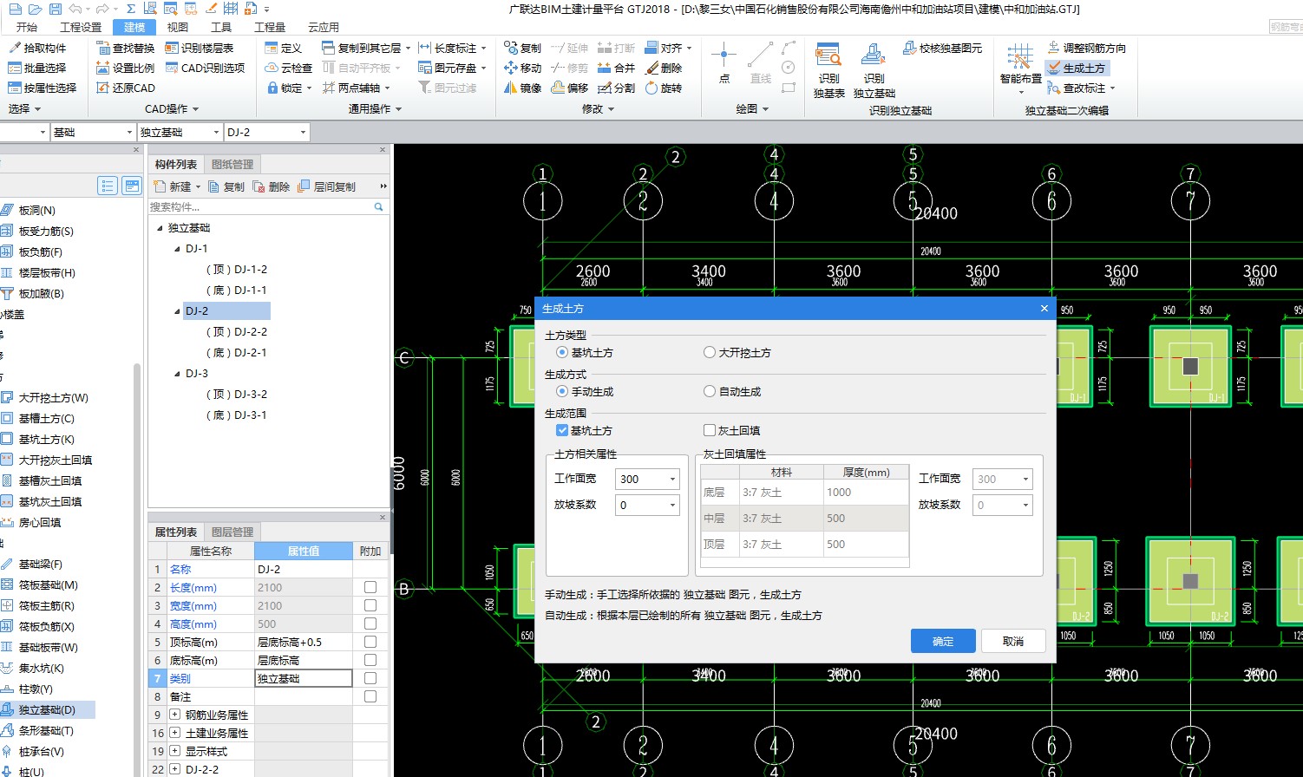Select the 镜像 mirror tool

[x=522, y=88]
